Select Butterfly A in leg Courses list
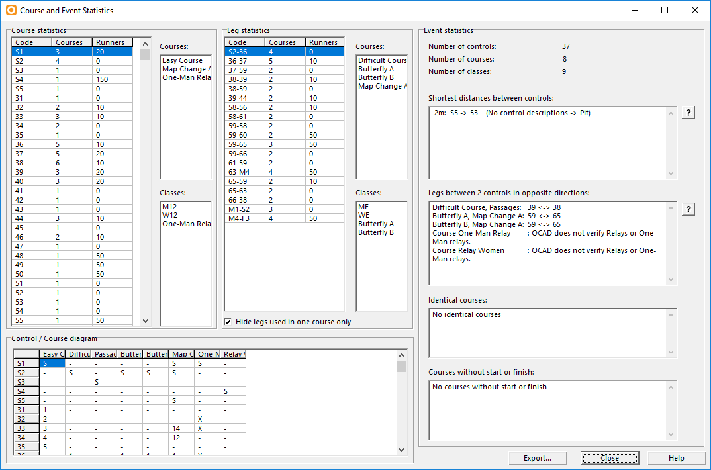711x470 pixels. [x=376, y=69]
